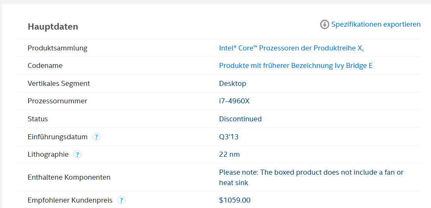
Task: Show help for Empfohlener Kundenpreis question mark
Action: [x=121, y=200]
